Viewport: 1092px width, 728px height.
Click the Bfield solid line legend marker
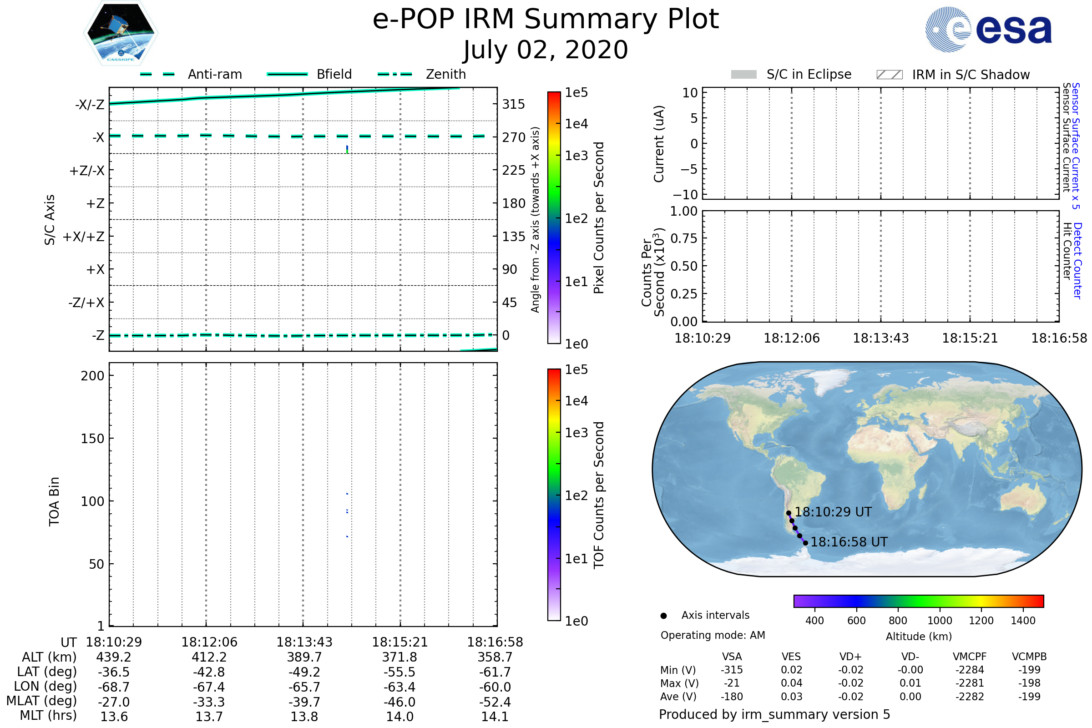click(287, 74)
